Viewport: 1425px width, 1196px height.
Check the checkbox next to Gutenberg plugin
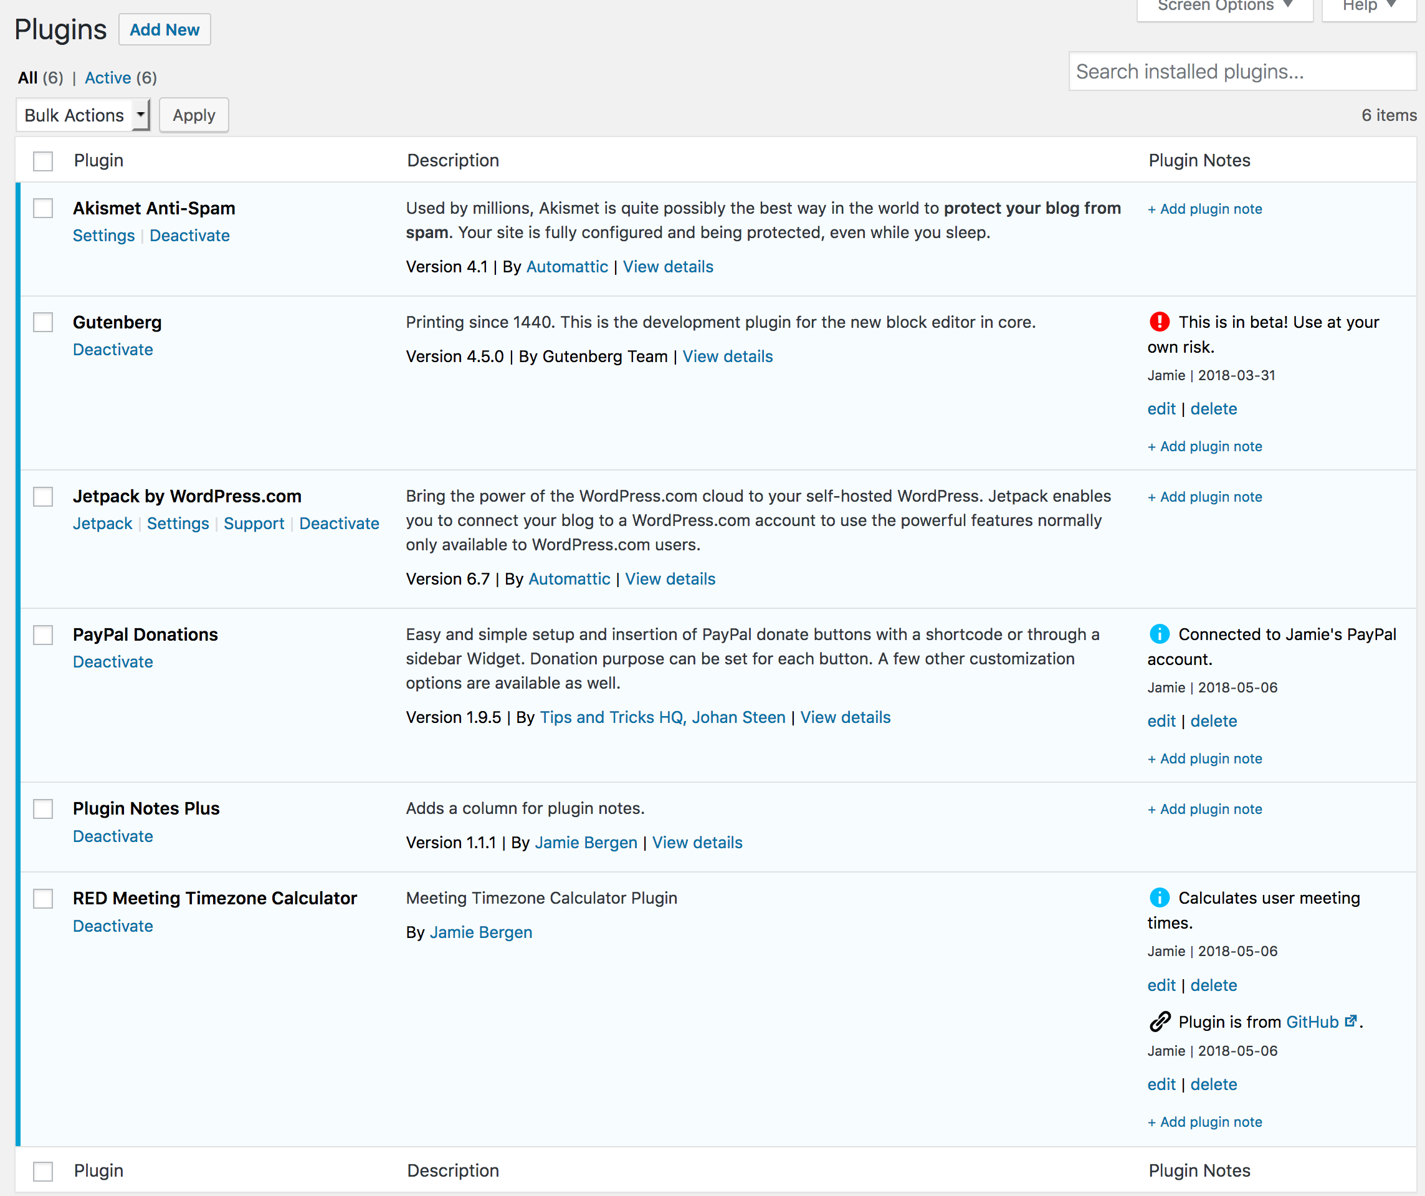click(42, 322)
